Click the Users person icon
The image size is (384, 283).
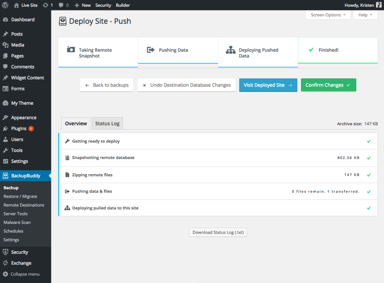(5, 140)
